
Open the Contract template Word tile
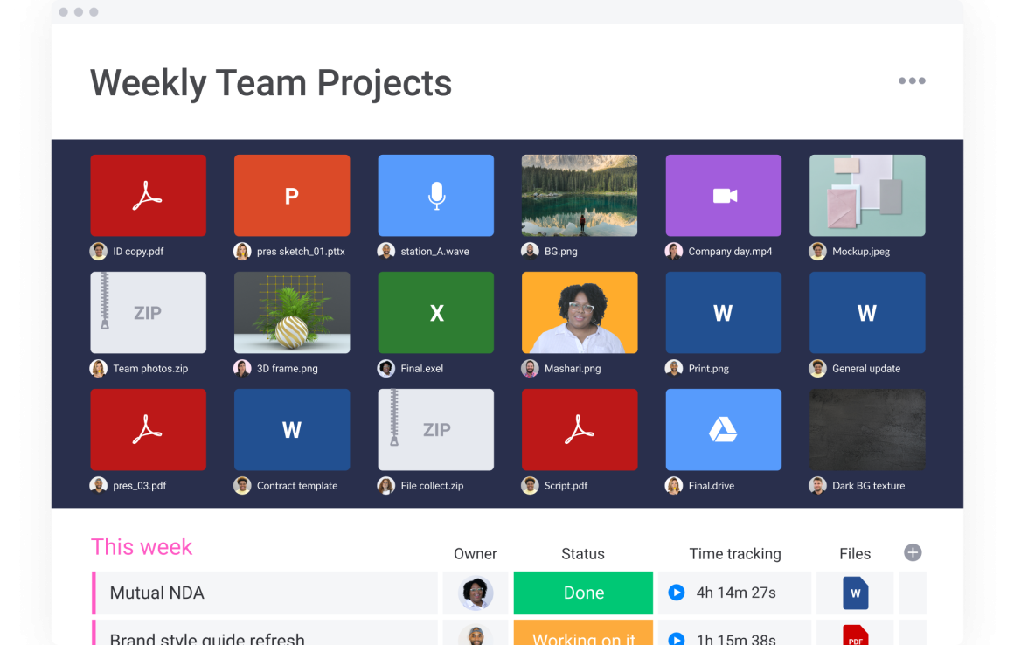click(x=292, y=429)
